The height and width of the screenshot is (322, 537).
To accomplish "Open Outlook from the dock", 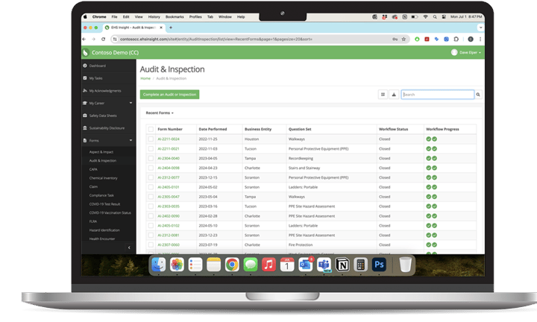I will pyautogui.click(x=306, y=265).
